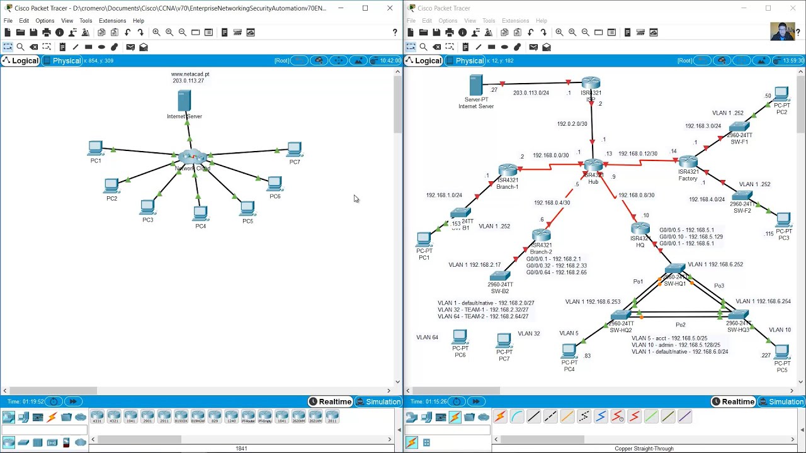Viewport: 806px width, 453px height.
Task: Click the Zoom Out icon in left window
Action: pos(183,32)
